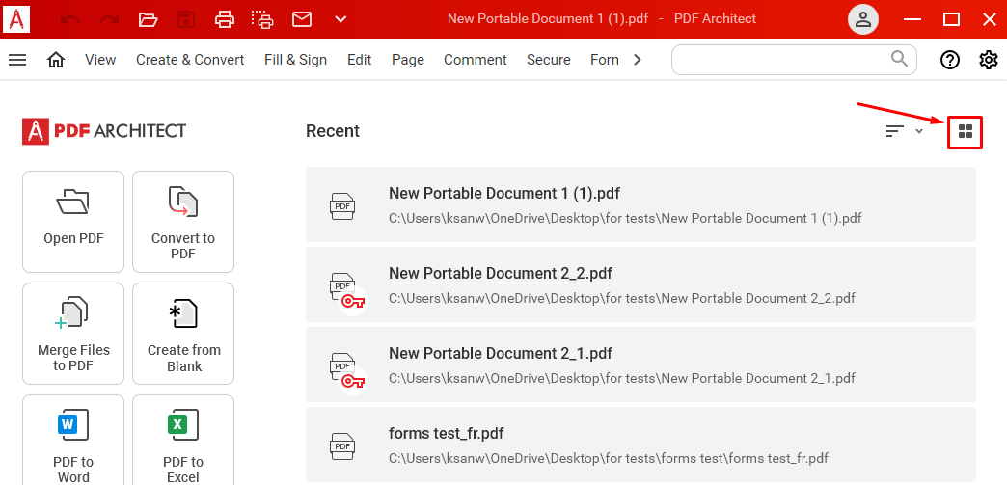Send by email using envelope icon
The height and width of the screenshot is (485, 1007).
tap(302, 19)
